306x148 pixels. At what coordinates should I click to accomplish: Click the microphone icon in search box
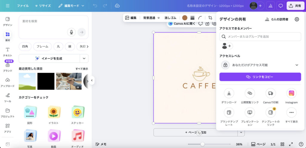click(x=71, y=32)
